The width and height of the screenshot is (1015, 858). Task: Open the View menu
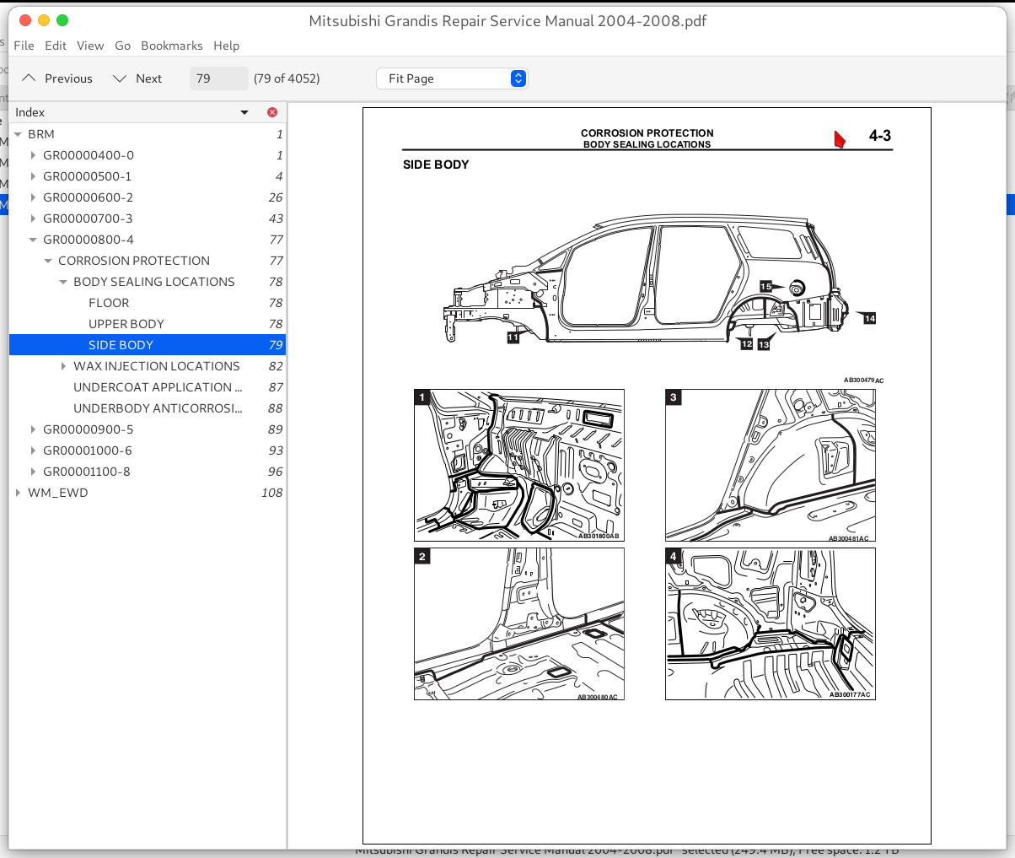[90, 46]
